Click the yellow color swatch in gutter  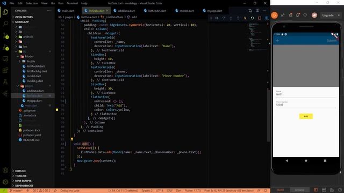(x=57, y=109)
